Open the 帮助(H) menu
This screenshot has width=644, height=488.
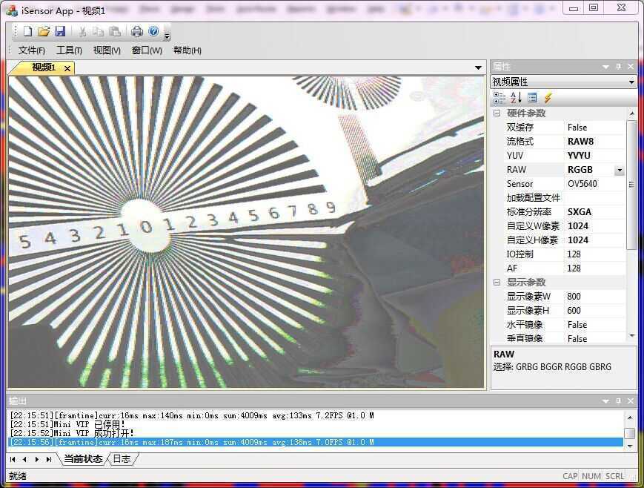187,50
